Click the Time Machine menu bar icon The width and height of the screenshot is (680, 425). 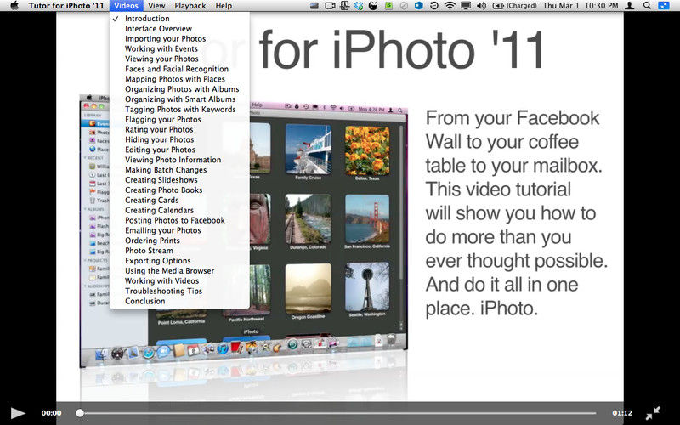pos(434,6)
